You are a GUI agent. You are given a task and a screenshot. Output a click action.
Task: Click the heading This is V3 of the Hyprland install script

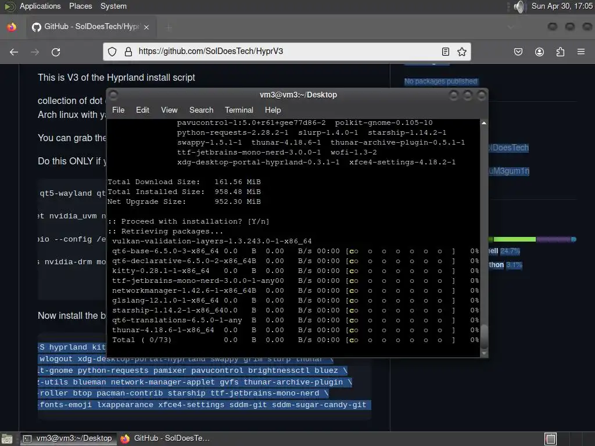(116, 77)
